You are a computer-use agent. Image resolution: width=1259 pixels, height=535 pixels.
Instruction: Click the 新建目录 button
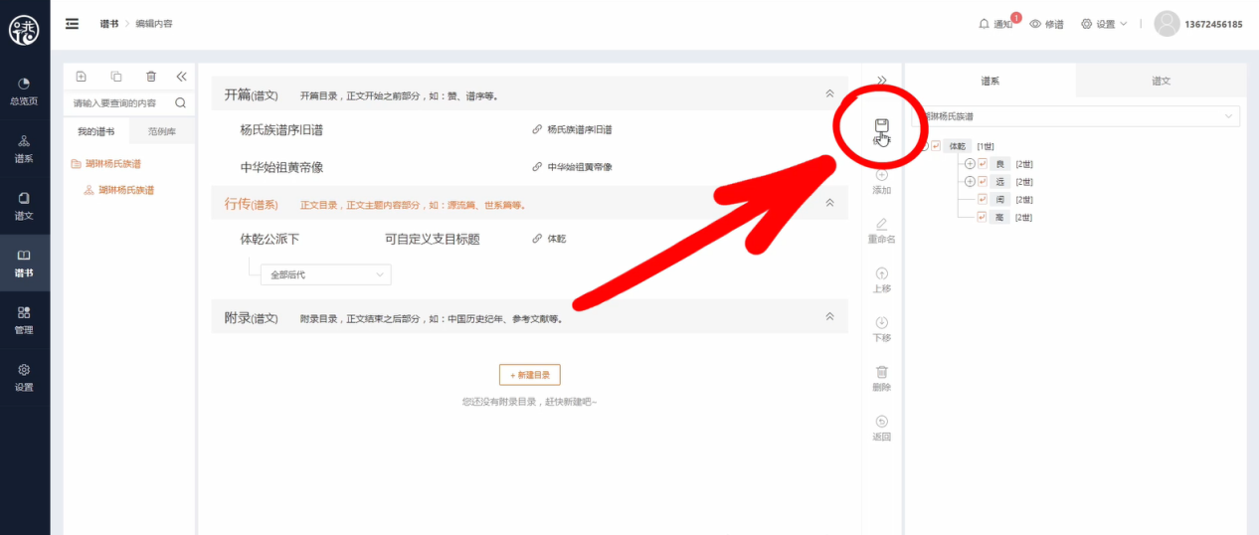[x=529, y=375]
